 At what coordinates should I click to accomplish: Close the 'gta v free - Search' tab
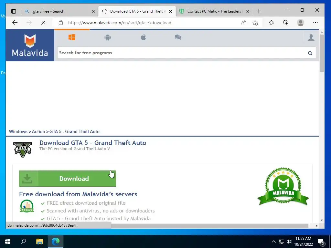click(x=93, y=11)
